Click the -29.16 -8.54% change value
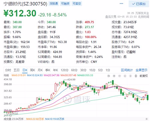 [52, 15]
